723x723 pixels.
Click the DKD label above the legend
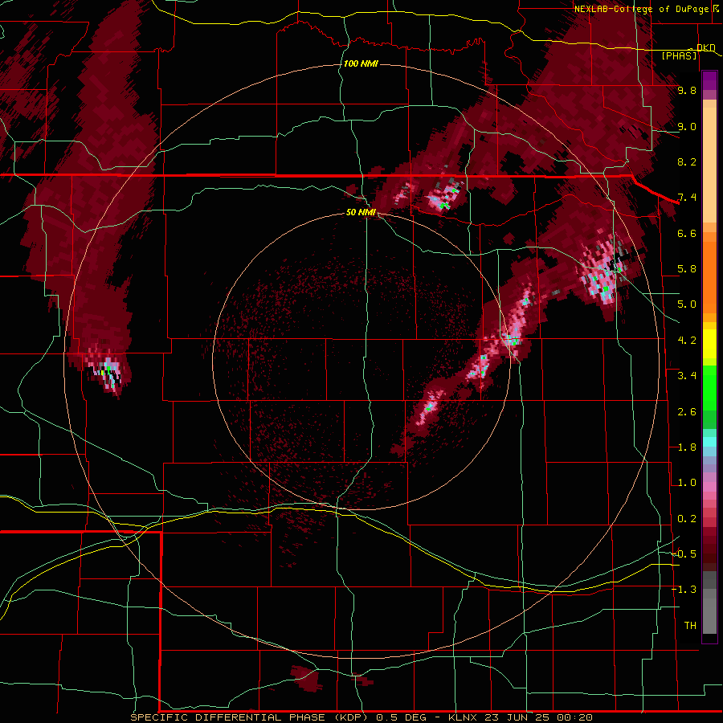[705, 47]
